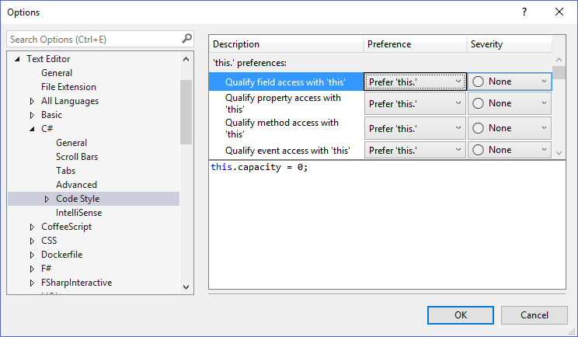
Task: Focus the Search Options input field
Action: pyautogui.click(x=93, y=39)
